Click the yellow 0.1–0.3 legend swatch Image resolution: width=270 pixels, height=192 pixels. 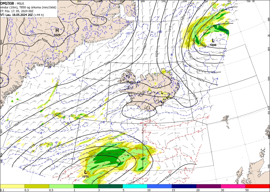pos(12,186)
